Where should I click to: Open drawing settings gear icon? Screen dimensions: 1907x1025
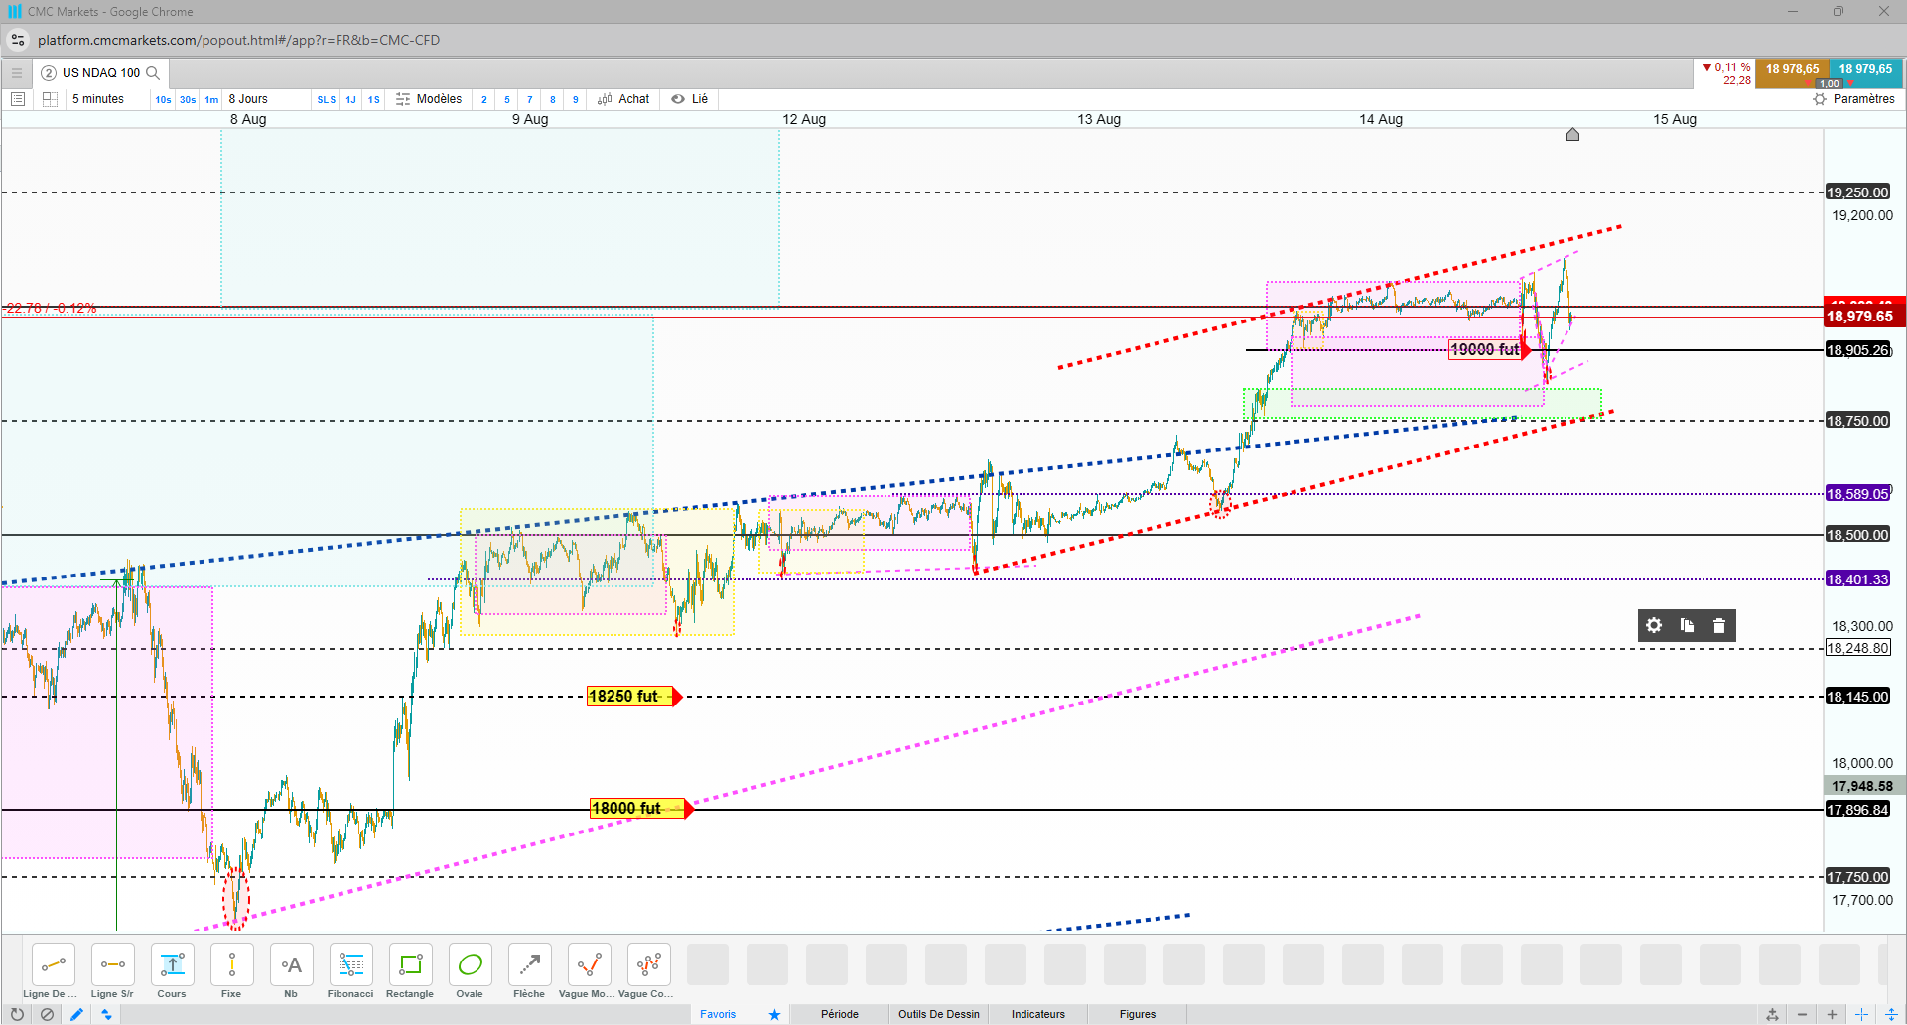coord(1654,625)
